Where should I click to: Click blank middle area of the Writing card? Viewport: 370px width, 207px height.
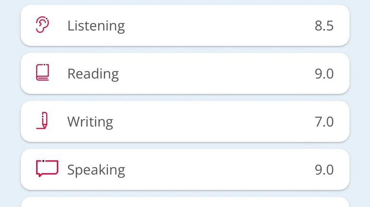[x=212, y=122]
